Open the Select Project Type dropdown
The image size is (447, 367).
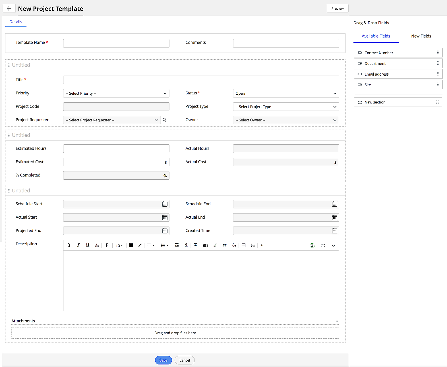coord(286,107)
